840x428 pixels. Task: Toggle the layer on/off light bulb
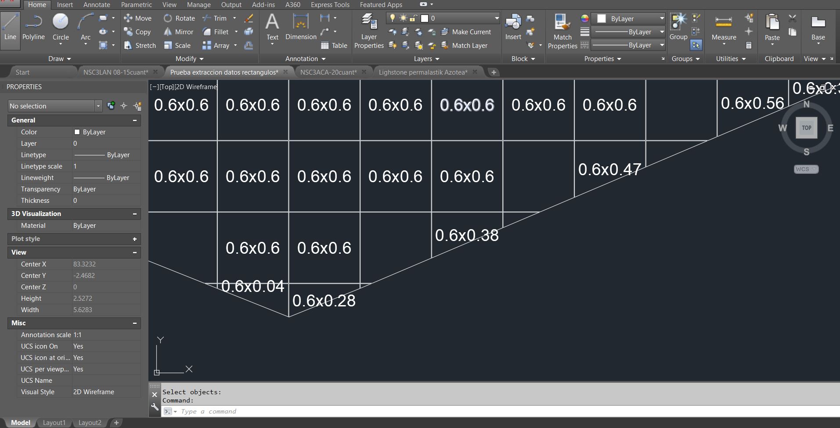391,18
